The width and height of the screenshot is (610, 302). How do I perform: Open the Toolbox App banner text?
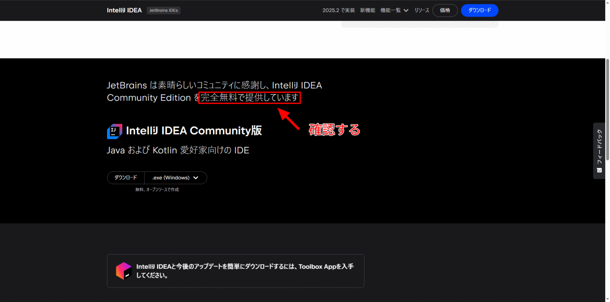(x=245, y=271)
